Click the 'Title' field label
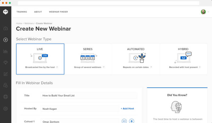The height and width of the screenshot is (123, 212). tap(27, 95)
